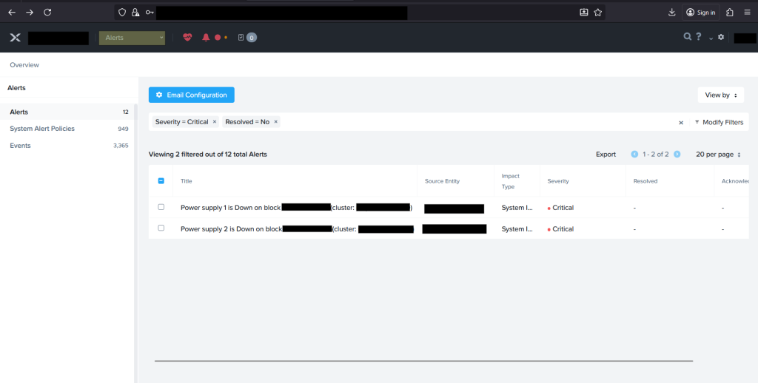This screenshot has width=758, height=383.
Task: Click the red critical alert dot
Action: (x=218, y=37)
